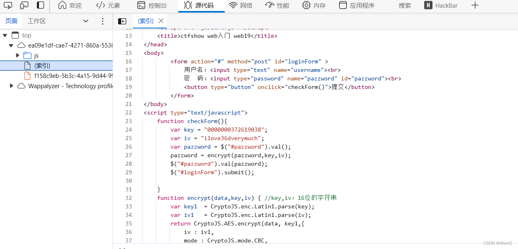Select line number 26 in the source

(x=128, y=147)
